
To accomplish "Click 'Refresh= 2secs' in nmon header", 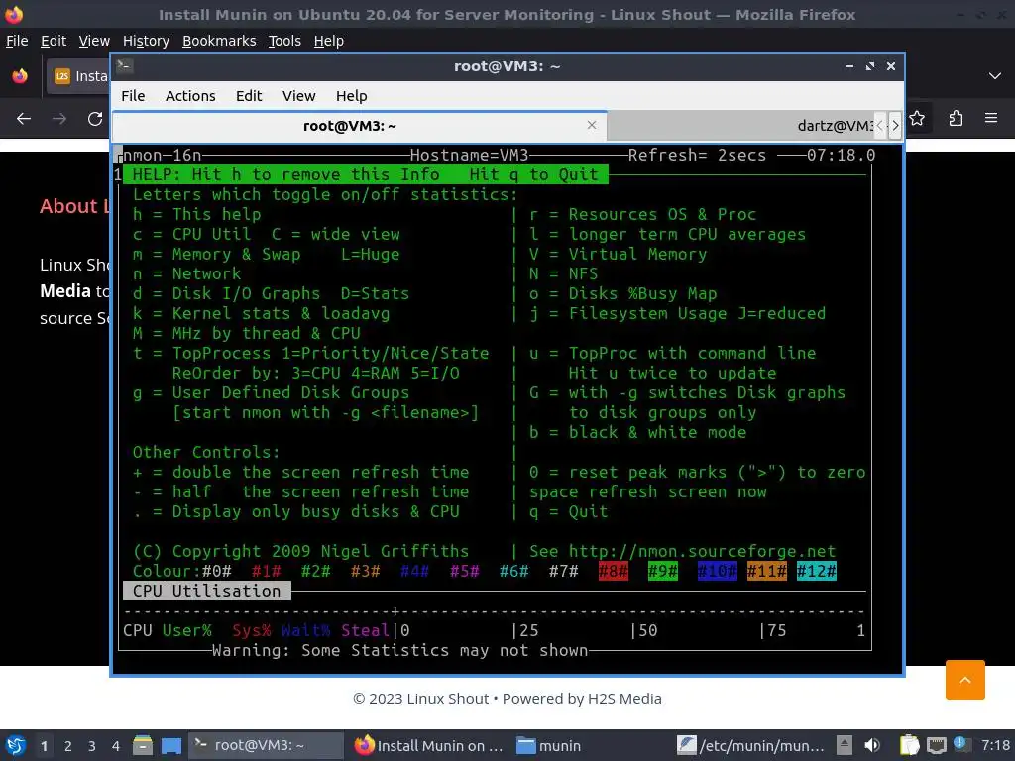I will pyautogui.click(x=697, y=156).
